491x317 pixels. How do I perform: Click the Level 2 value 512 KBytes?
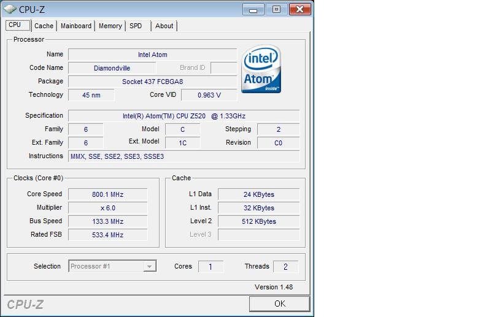coord(258,221)
